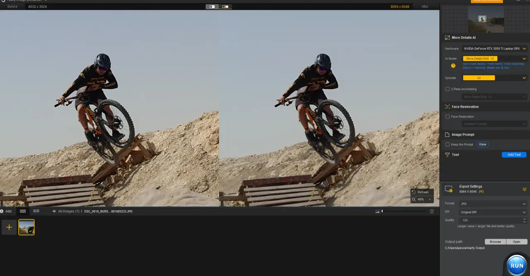The height and width of the screenshot is (276, 530).
Task: Click the Image Prompt section icon
Action: click(x=447, y=134)
